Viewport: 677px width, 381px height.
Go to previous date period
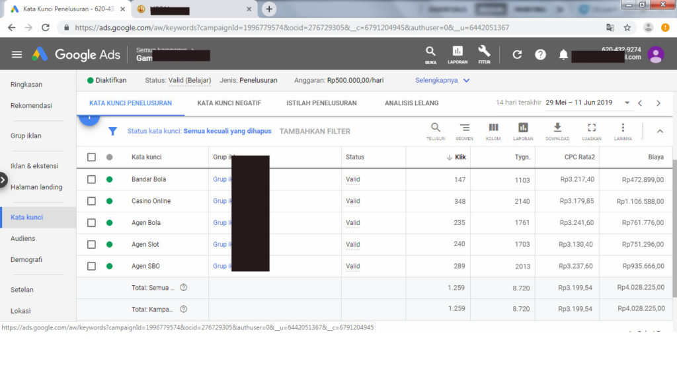pyautogui.click(x=640, y=103)
